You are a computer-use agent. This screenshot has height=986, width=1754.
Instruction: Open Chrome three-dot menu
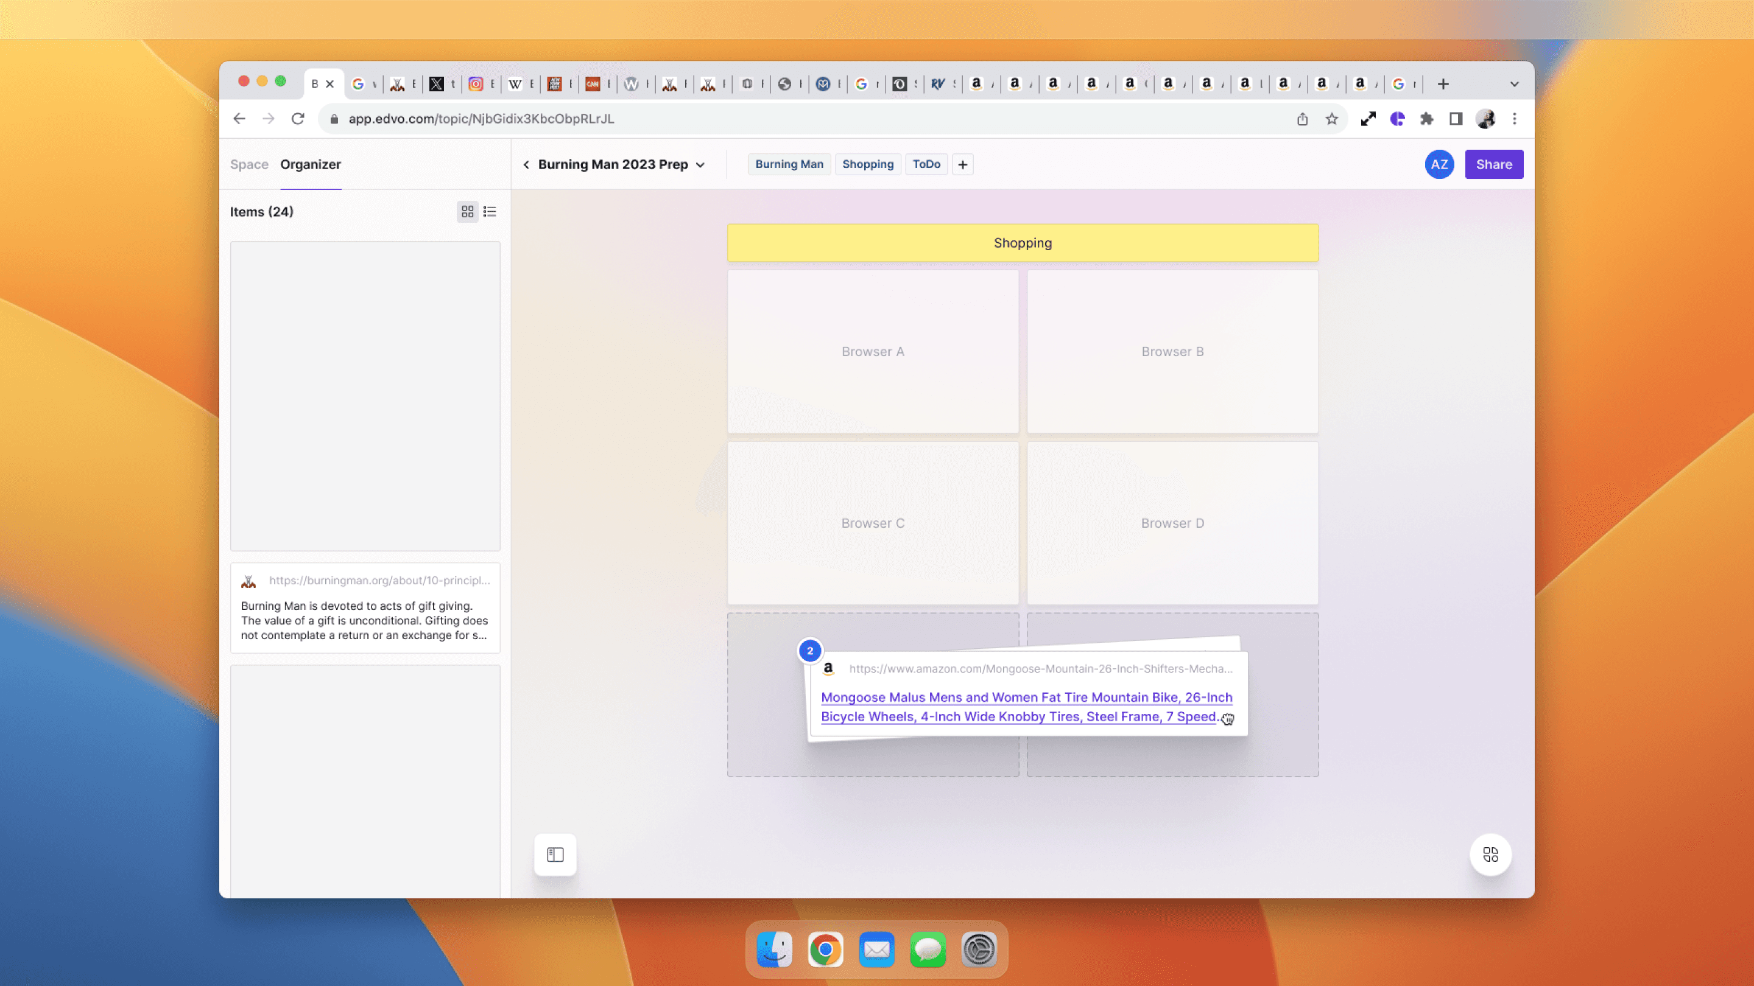[x=1514, y=119]
